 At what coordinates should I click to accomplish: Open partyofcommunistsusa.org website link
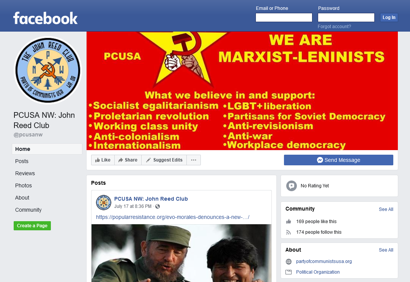[324, 261]
